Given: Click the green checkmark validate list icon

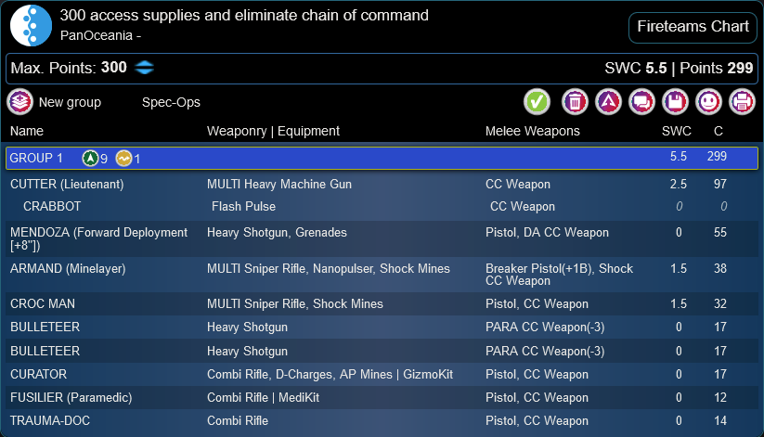Looking at the screenshot, I should (537, 102).
